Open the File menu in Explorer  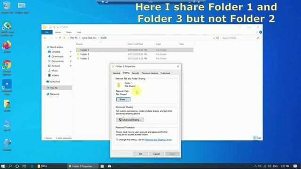47,32
